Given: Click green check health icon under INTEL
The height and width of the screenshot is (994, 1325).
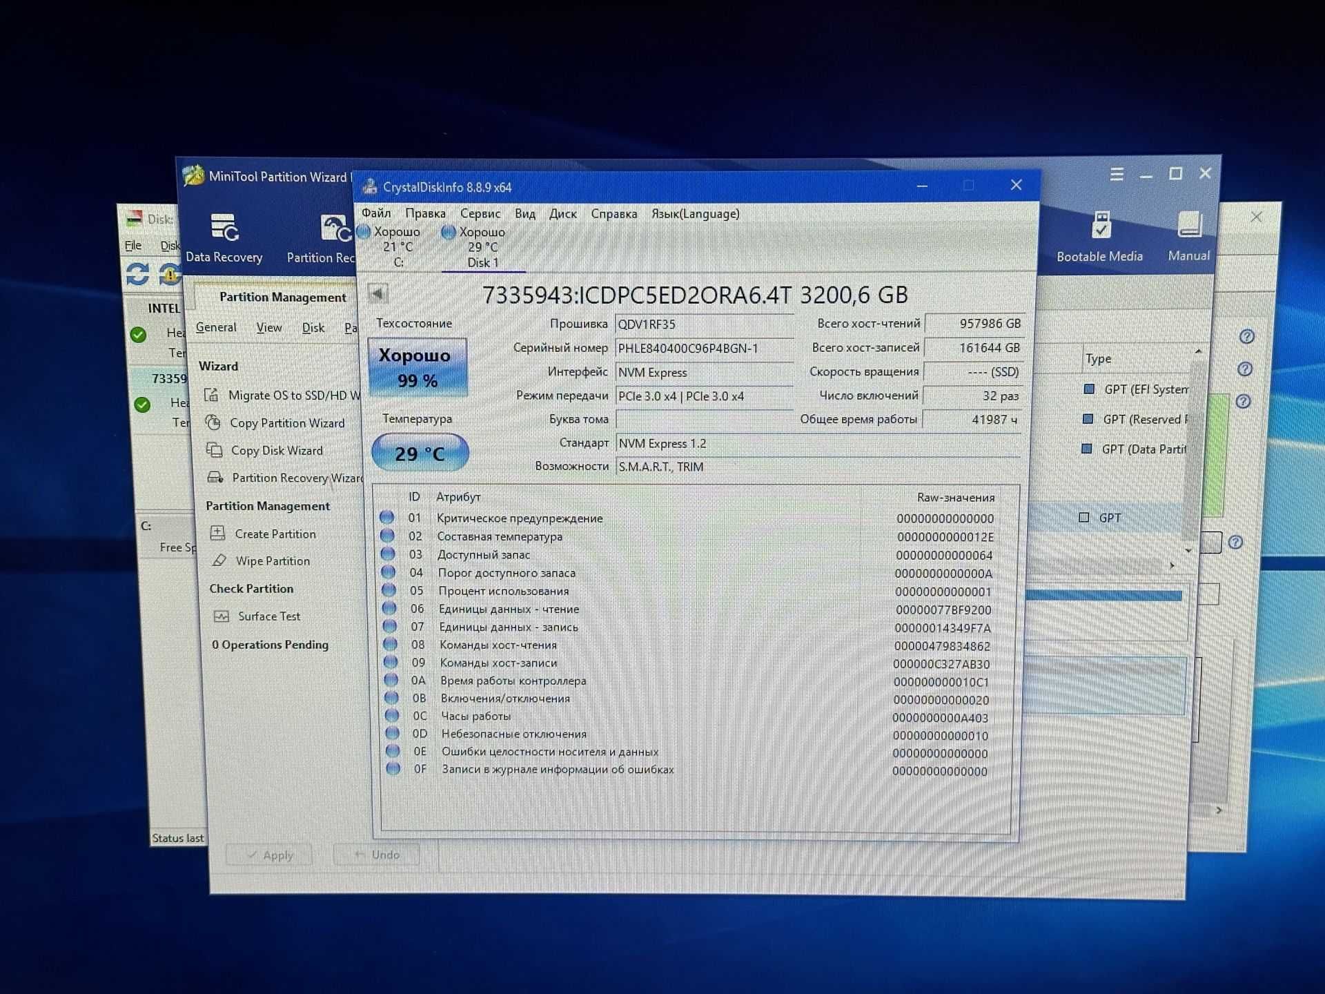Looking at the screenshot, I should click(x=138, y=335).
